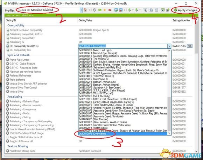Select 0x080002F6 (Metro: Last Light) option
The width and height of the screenshot is (203, 160).
[123, 50]
